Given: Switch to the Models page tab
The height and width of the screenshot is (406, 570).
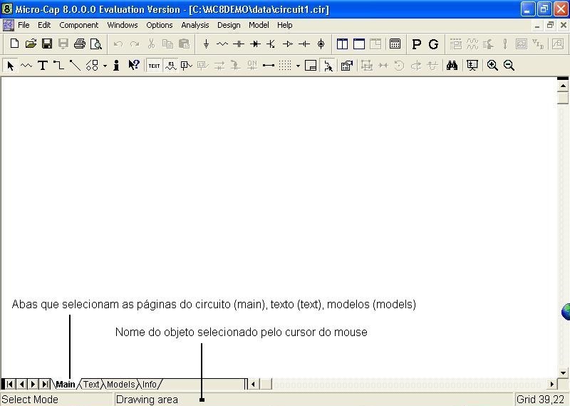Looking at the screenshot, I should [120, 384].
